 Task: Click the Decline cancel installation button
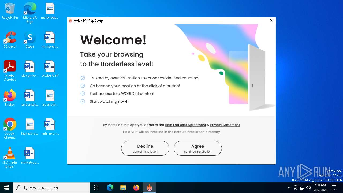[x=145, y=148]
